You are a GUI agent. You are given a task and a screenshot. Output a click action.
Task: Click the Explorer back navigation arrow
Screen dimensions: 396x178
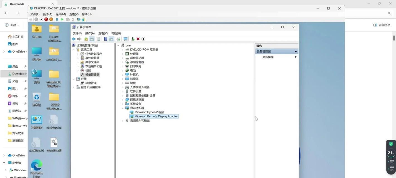click(x=6, y=13)
